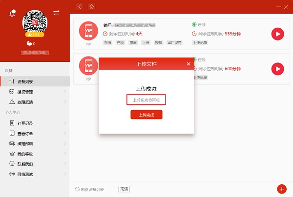Open the notification bell icon
This screenshot has width=293, height=197.
tap(12, 13)
